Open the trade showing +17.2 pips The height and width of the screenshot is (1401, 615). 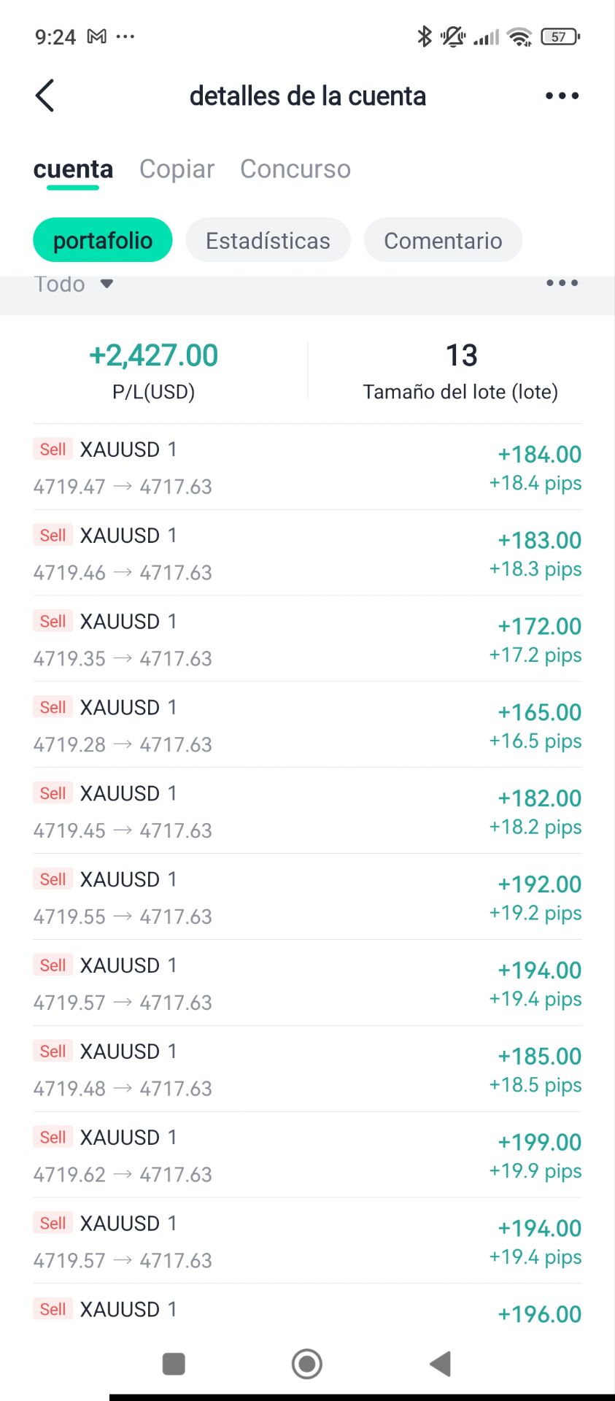[307, 639]
